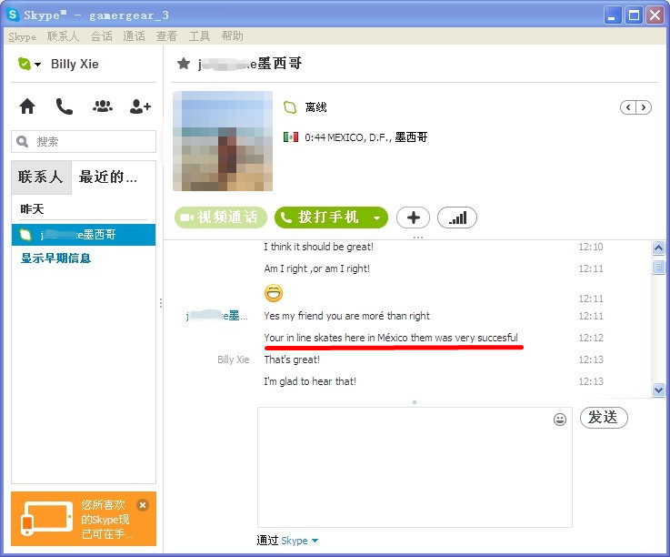Check call quality via signal bars button
This screenshot has width=670, height=557.
[457, 218]
